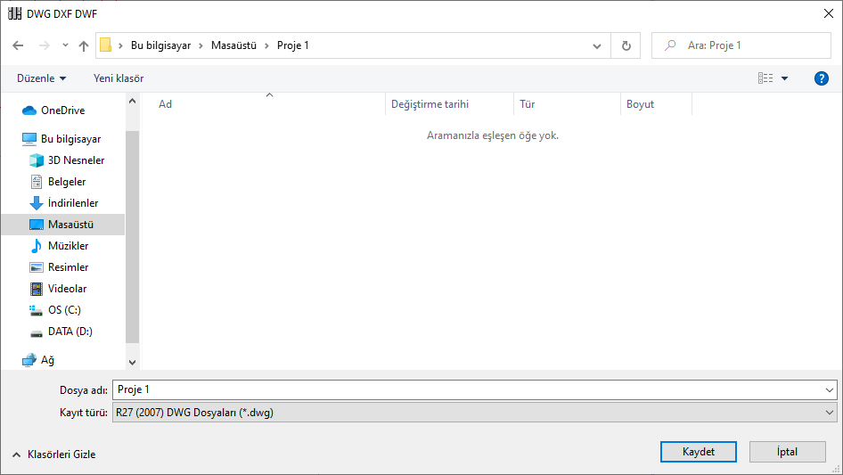843x475 pixels.
Task: Select OneDrive in the navigation pane
Action: tap(62, 111)
